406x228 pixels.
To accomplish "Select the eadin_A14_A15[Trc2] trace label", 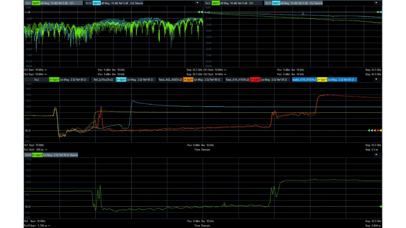I will (305, 79).
